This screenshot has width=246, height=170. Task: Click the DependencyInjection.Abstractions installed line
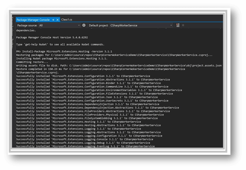point(97,108)
